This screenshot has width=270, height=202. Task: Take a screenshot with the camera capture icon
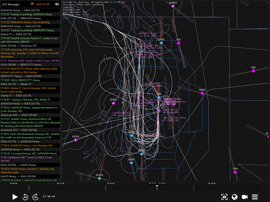point(224,197)
